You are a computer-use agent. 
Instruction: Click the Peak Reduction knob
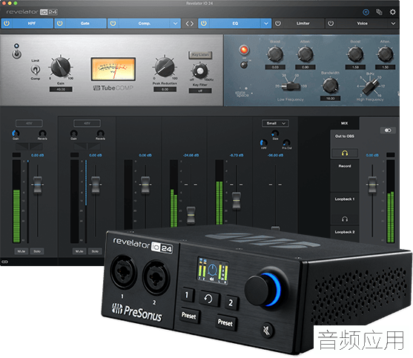[165, 67]
